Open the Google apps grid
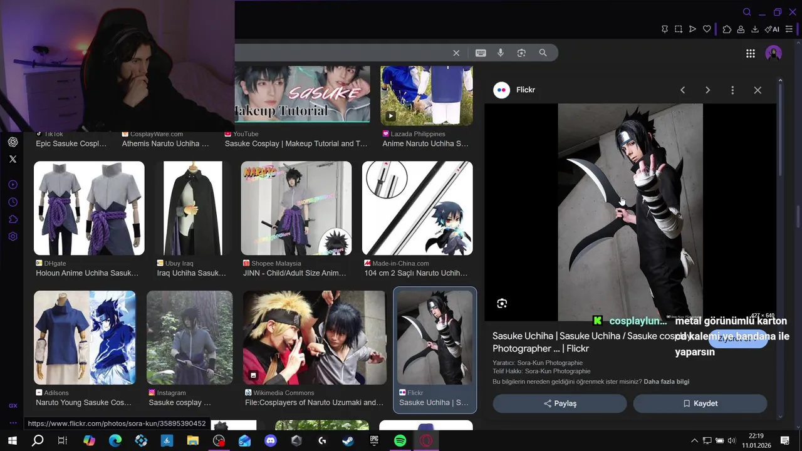Image resolution: width=802 pixels, height=451 pixels. pos(751,54)
